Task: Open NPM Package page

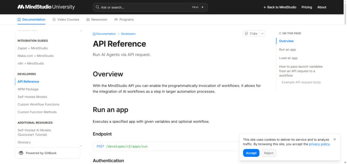Action: (28, 89)
